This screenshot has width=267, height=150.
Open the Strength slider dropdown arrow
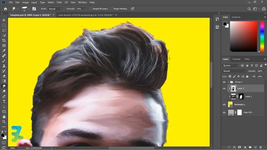[85, 9]
